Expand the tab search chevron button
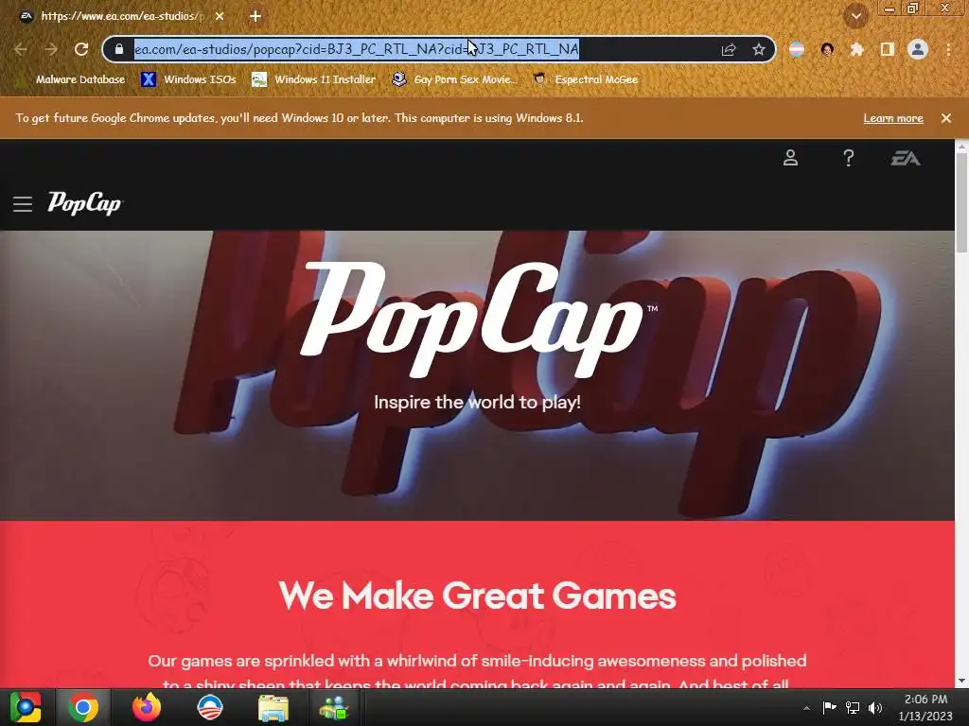 (x=855, y=16)
